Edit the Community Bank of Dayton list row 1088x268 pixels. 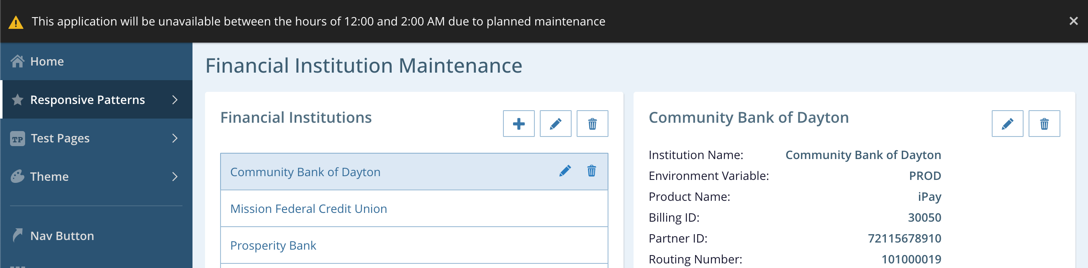point(565,171)
